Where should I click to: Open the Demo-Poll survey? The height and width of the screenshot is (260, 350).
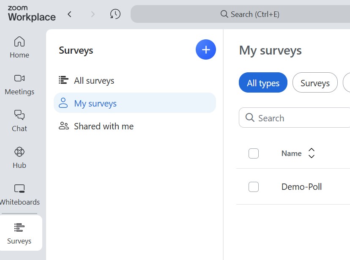point(301,187)
